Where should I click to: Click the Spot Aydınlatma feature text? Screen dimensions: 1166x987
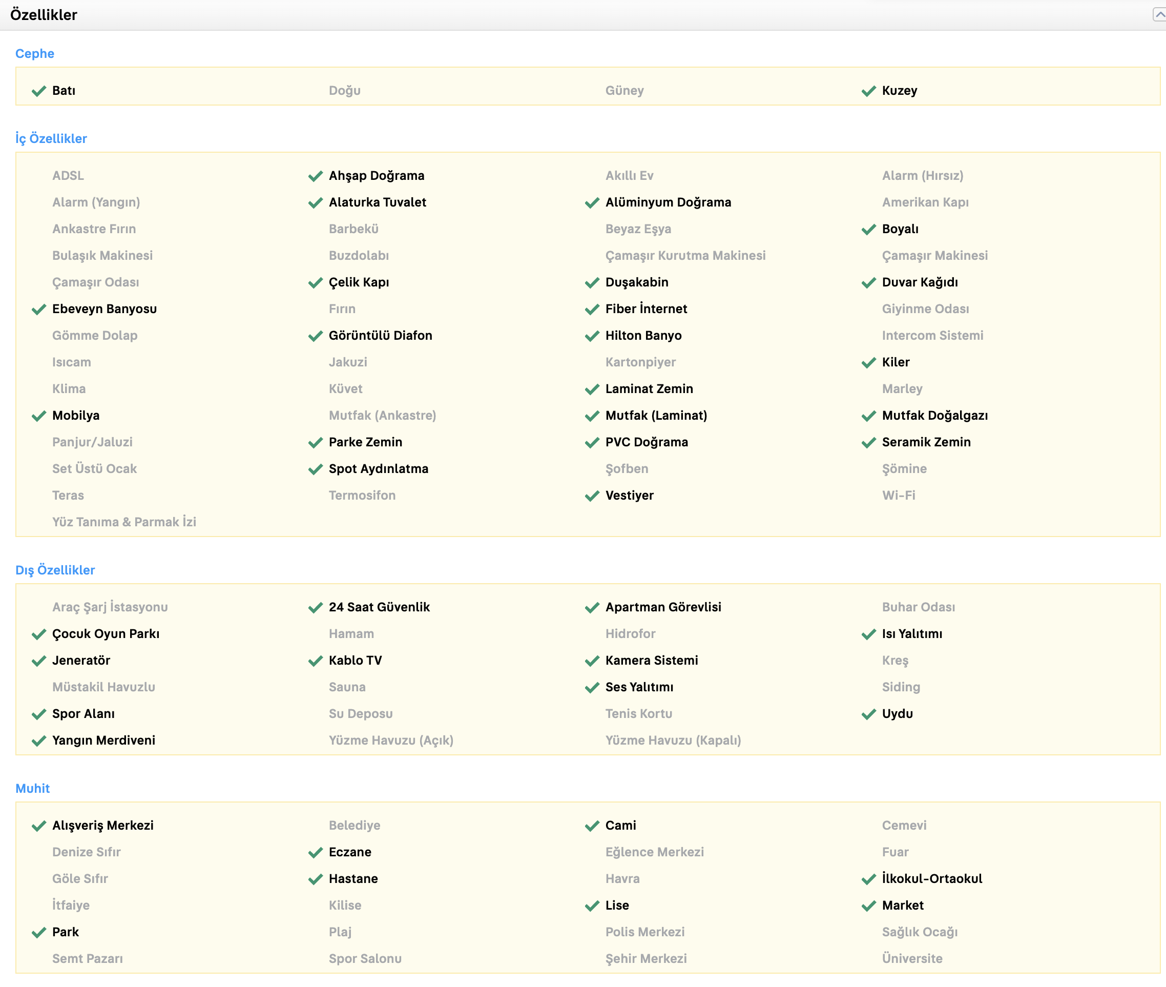tap(378, 469)
